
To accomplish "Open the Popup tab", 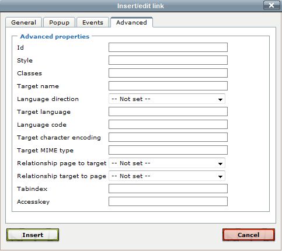I will 59,22.
